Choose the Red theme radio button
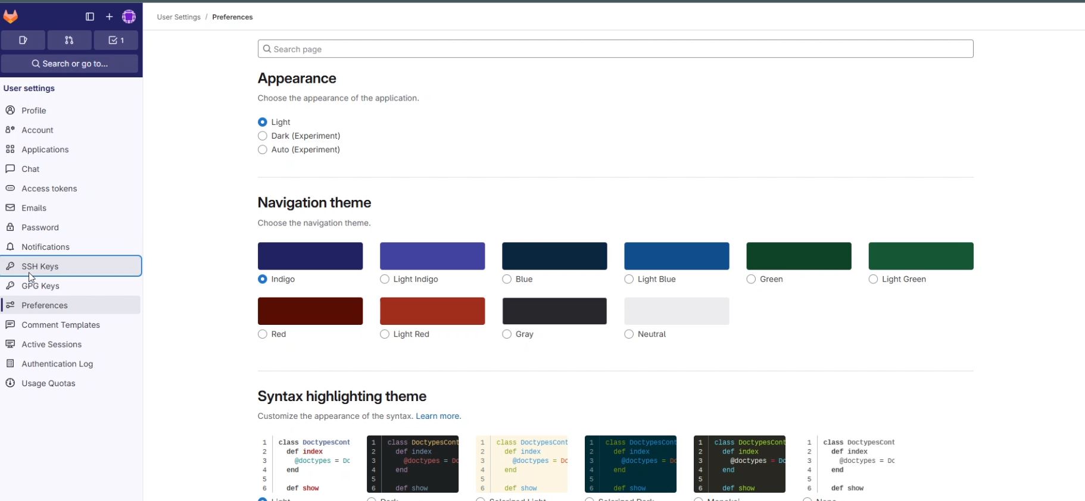 [263, 334]
